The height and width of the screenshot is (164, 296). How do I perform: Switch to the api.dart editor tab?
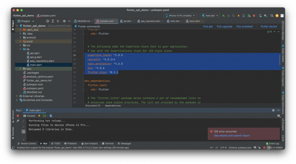tap(127, 21)
